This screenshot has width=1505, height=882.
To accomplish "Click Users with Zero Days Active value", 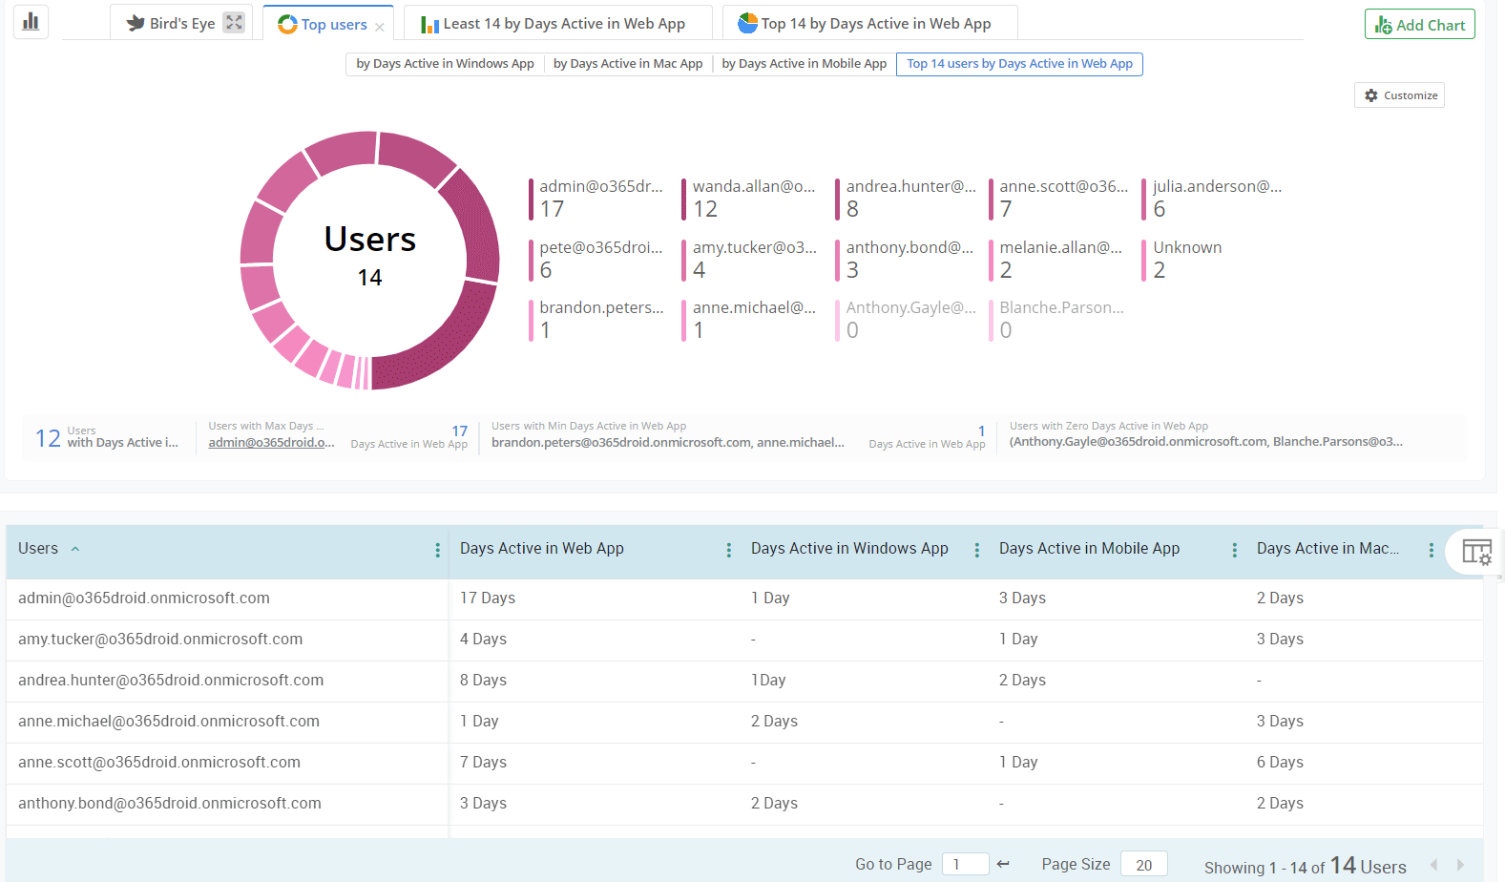I will [x=1206, y=441].
